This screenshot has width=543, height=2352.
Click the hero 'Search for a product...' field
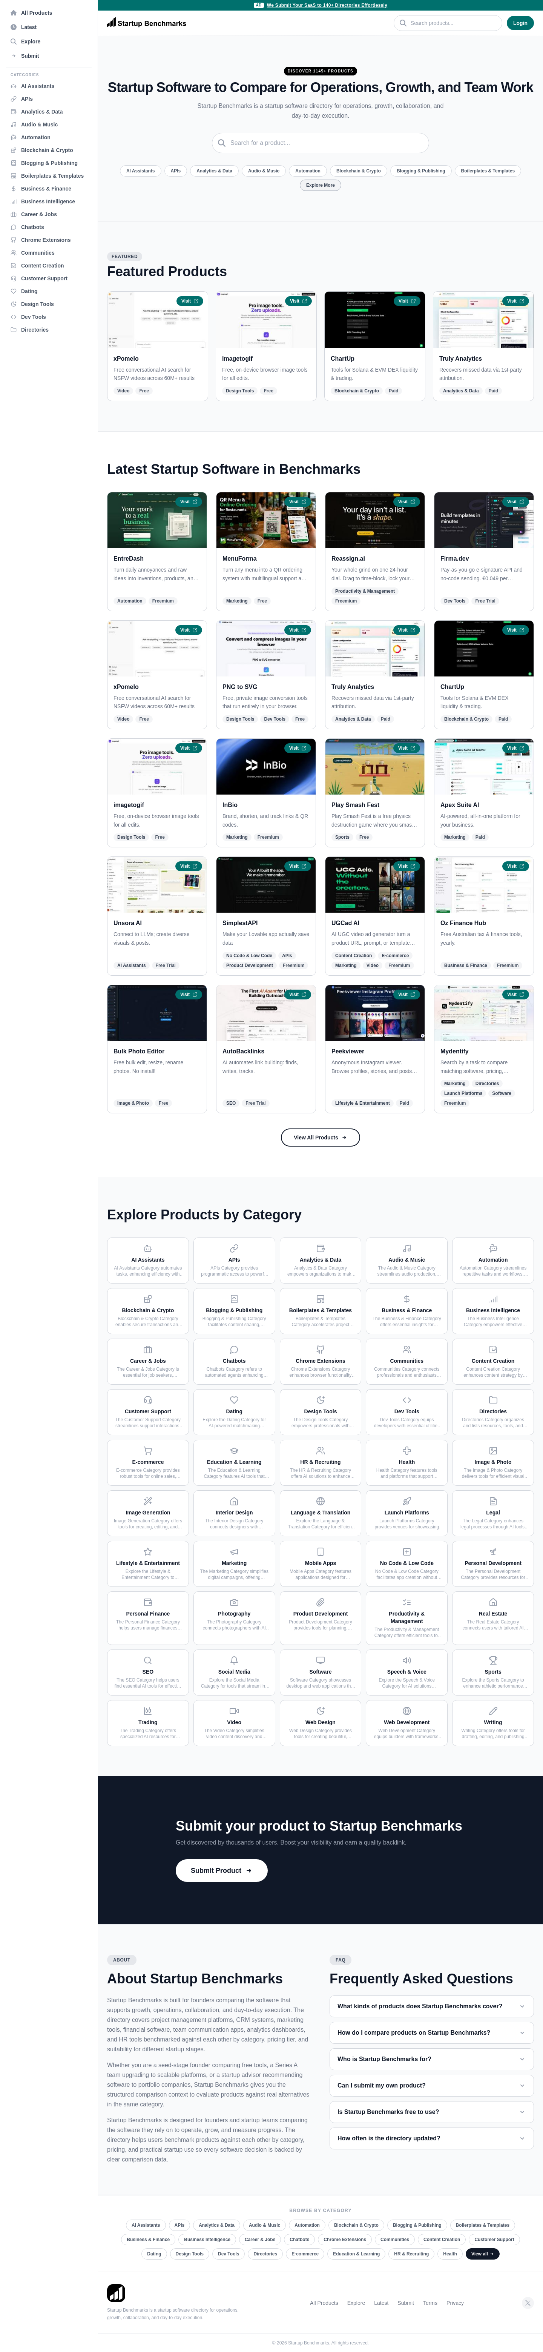point(320,143)
